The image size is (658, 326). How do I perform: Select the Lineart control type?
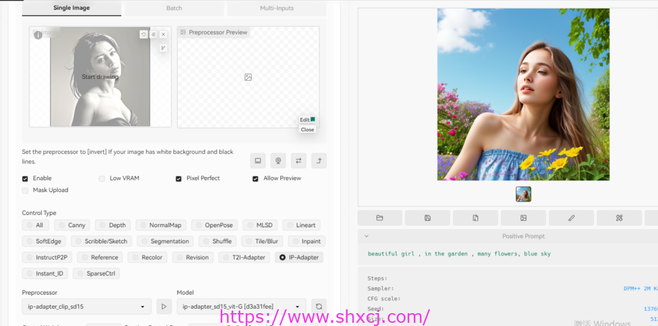301,225
